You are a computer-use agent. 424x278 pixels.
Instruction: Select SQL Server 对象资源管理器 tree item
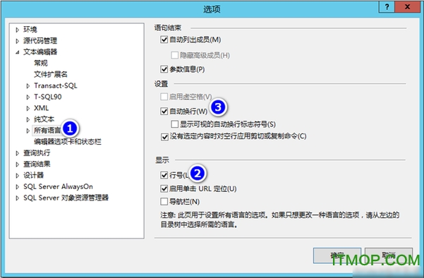pos(66,198)
